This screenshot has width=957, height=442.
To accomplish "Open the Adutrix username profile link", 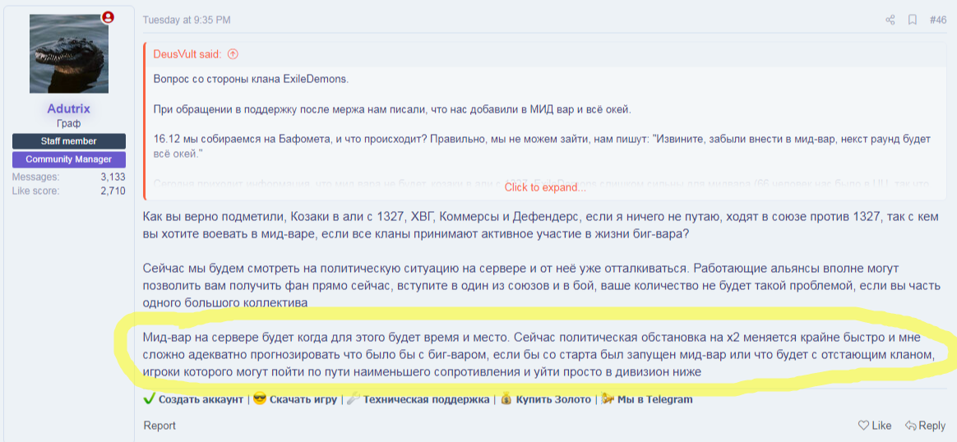I will point(69,108).
